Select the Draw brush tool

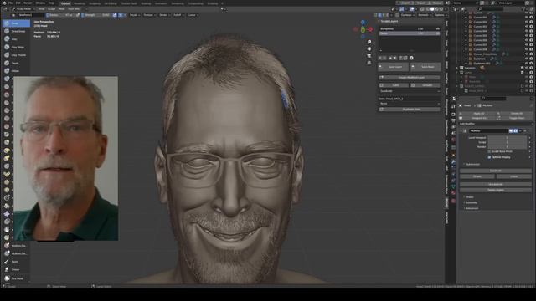(16, 23)
